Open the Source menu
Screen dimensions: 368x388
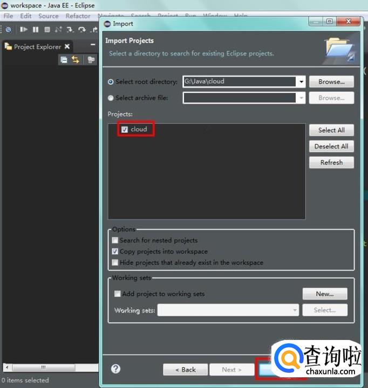[x=48, y=16]
